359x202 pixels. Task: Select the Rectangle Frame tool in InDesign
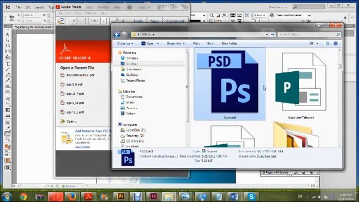pos(7,86)
